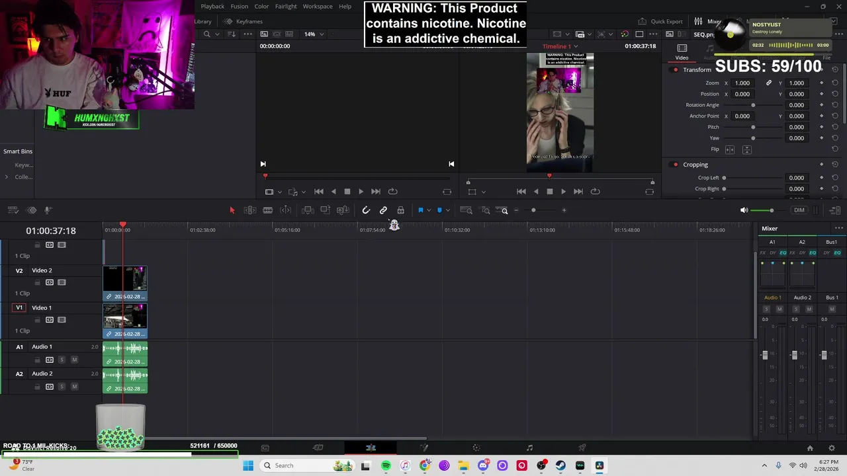Mute monitor speaker volume icon
Image resolution: width=847 pixels, height=476 pixels.
(744, 210)
